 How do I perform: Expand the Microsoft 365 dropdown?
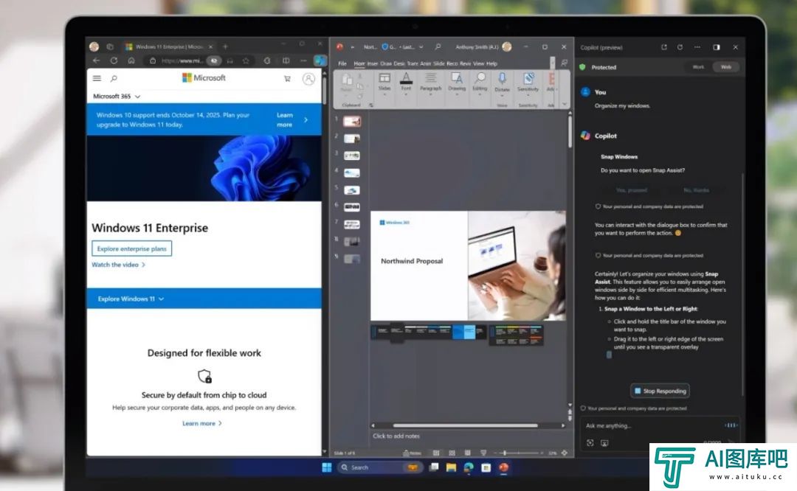click(117, 96)
